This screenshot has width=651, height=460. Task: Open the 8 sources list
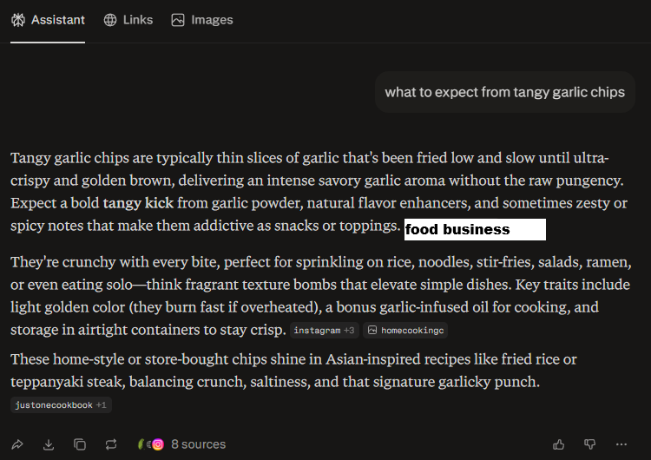[198, 444]
